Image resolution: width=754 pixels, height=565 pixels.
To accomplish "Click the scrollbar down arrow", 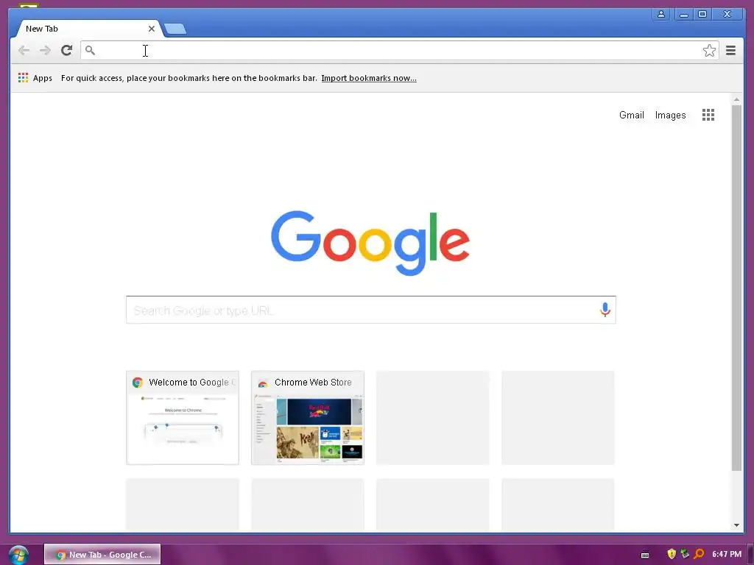I will (x=736, y=525).
